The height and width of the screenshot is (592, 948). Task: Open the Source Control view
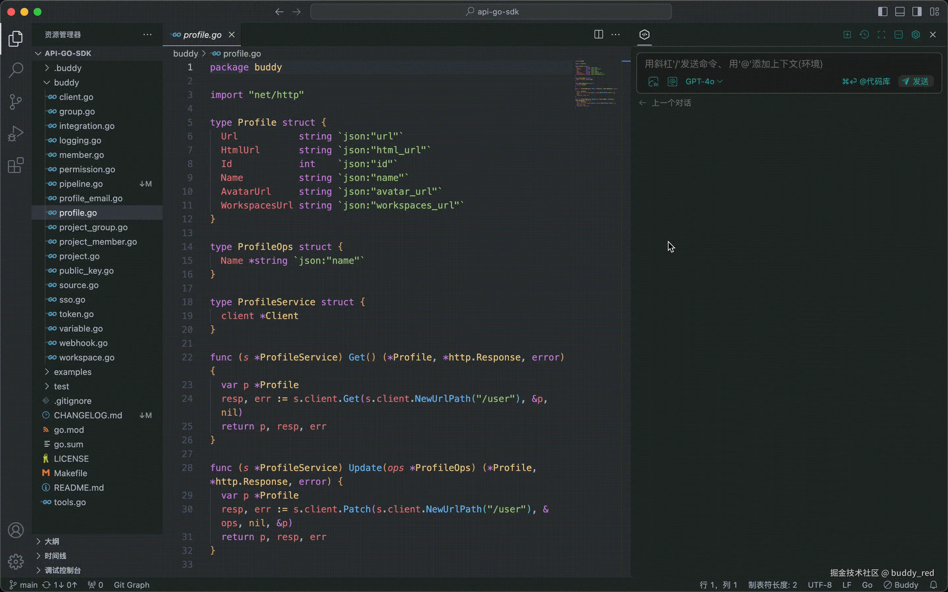click(16, 101)
